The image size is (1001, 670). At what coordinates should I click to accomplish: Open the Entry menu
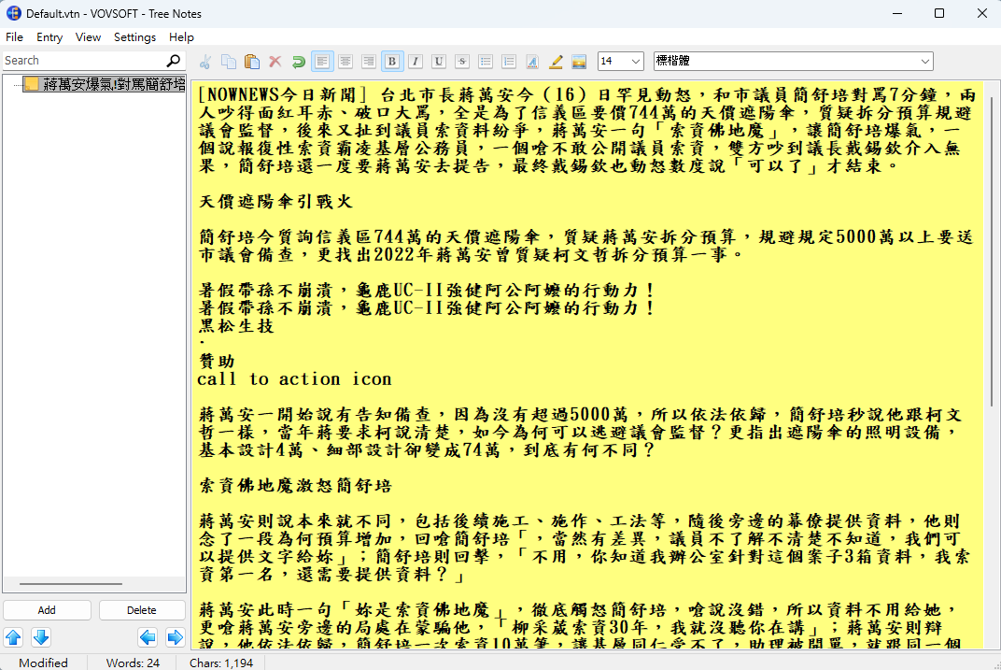pyautogui.click(x=49, y=37)
